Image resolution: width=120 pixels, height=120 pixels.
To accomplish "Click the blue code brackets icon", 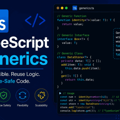I will pyautogui.click(x=35, y=20).
